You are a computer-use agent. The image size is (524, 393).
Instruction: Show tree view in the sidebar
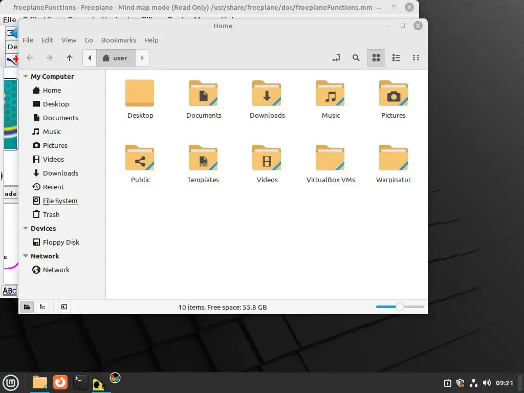click(42, 307)
